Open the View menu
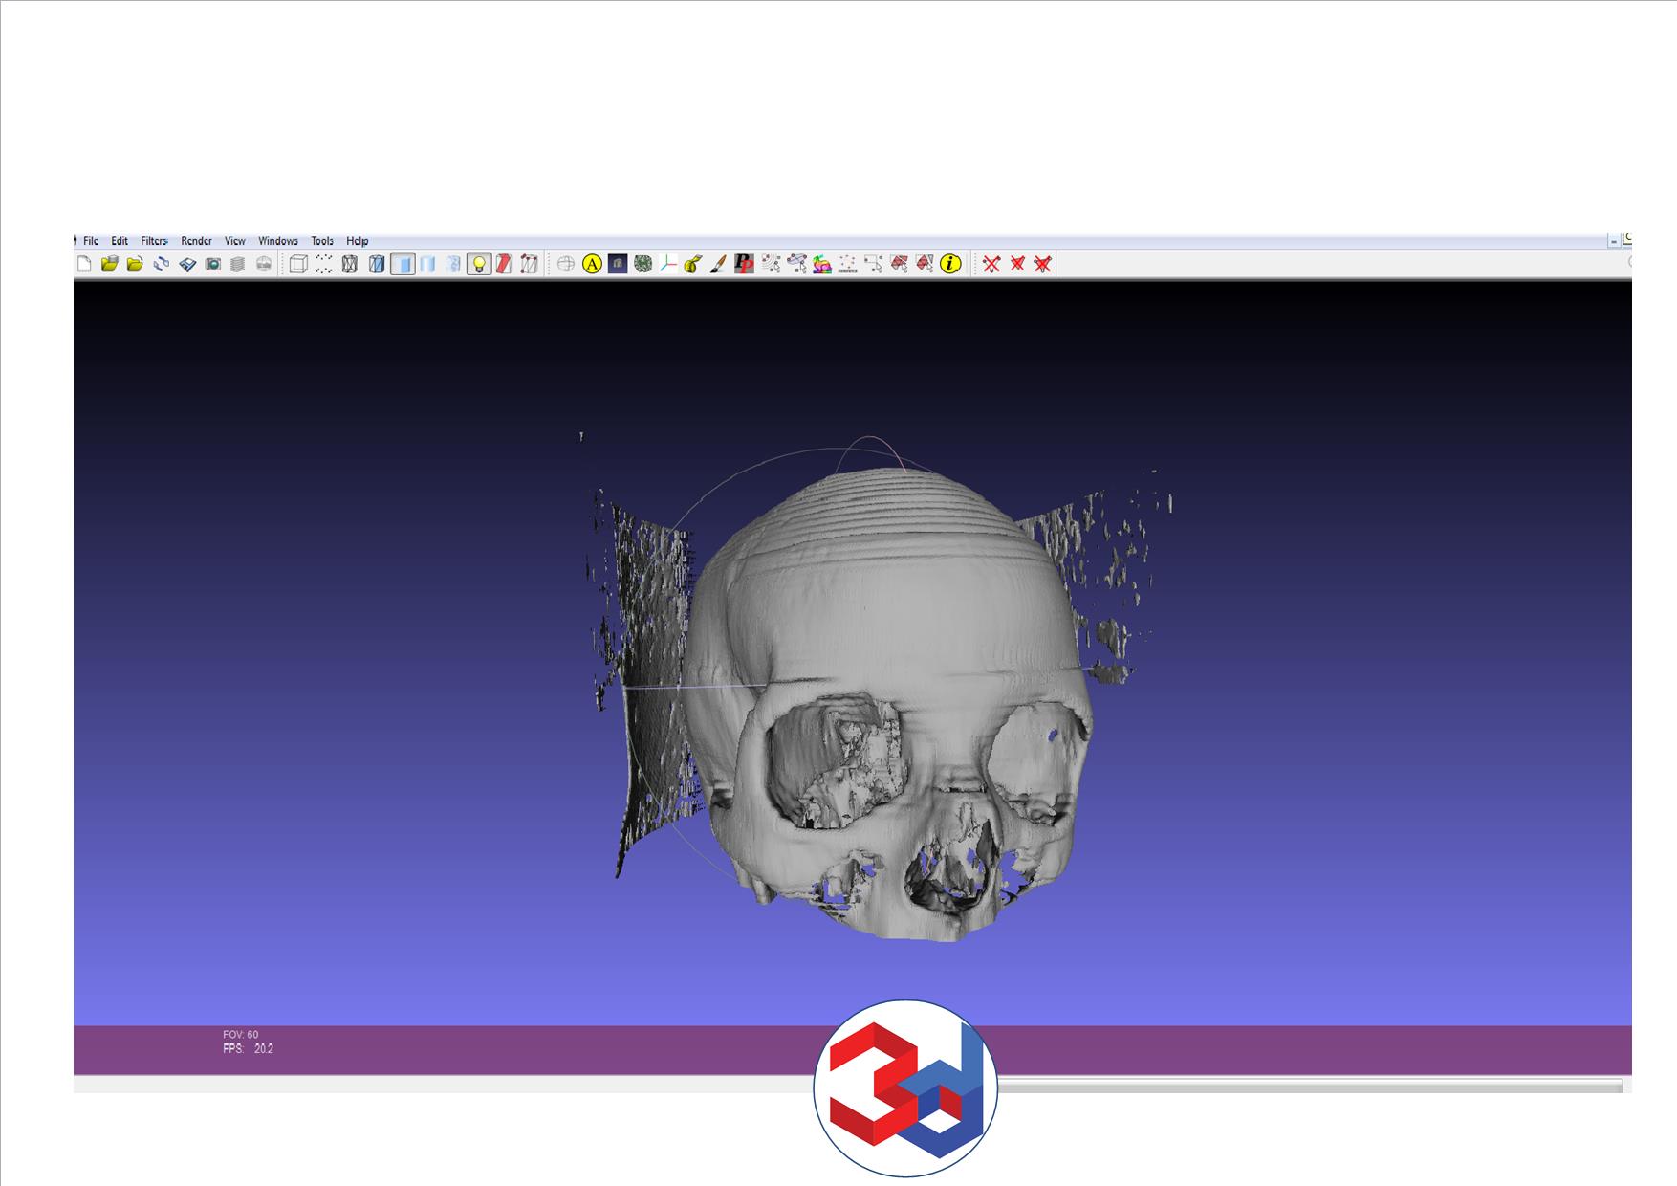 click(235, 241)
